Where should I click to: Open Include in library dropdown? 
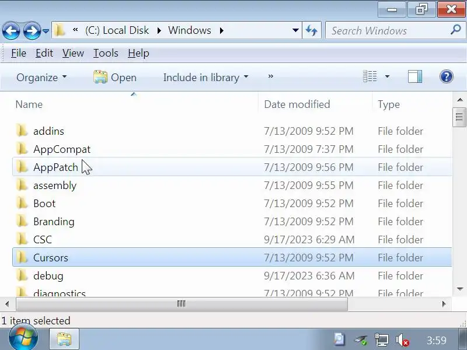(x=205, y=78)
